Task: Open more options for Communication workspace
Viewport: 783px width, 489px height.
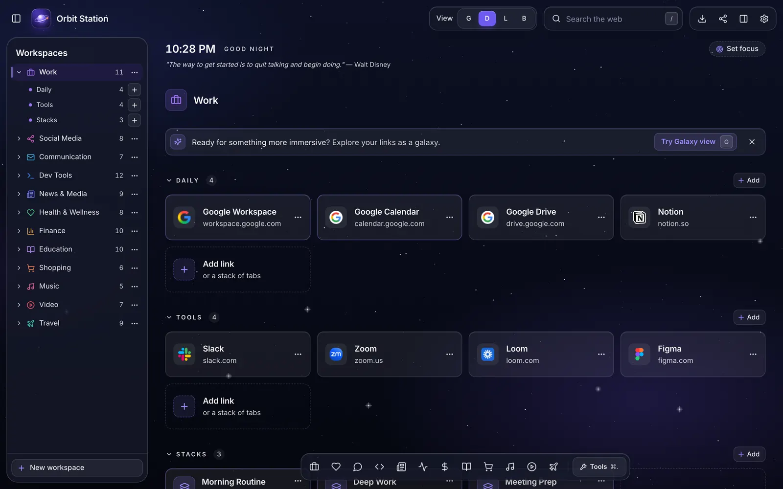Action: [135, 157]
